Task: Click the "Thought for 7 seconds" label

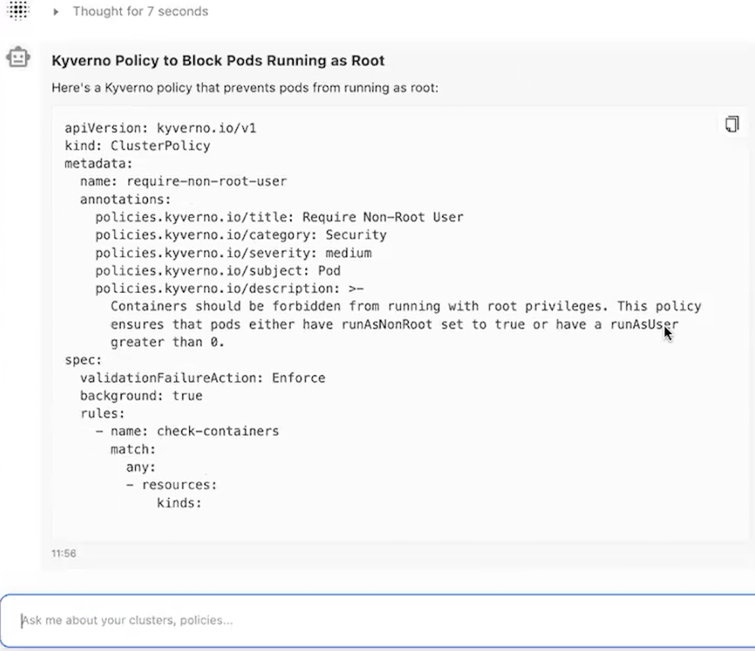Action: pos(141,11)
